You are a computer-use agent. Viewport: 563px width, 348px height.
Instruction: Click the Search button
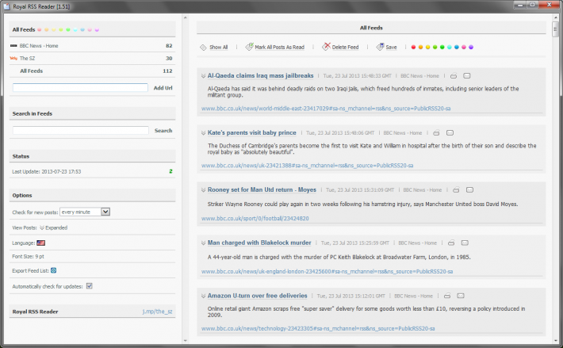click(163, 131)
